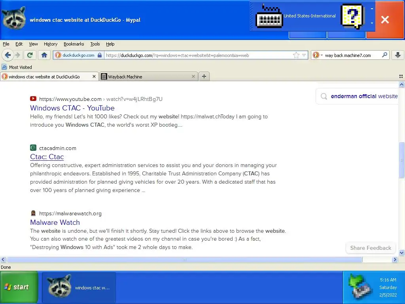405x304 pixels.
Task: Click the DuckDuckGo site identity icon
Action: tap(58, 55)
